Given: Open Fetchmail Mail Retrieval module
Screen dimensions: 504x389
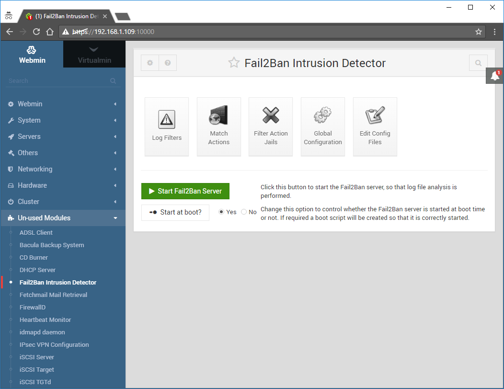Looking at the screenshot, I should (x=53, y=295).
